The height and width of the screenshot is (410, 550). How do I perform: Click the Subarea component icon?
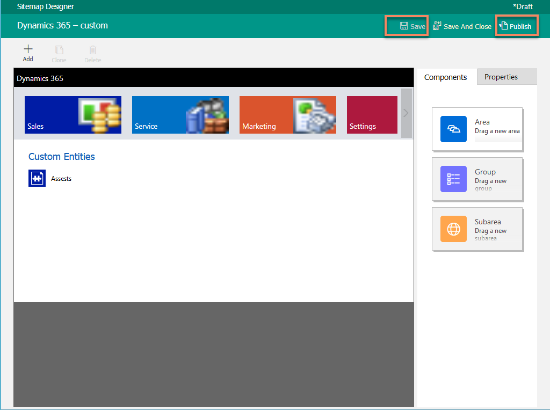(453, 229)
